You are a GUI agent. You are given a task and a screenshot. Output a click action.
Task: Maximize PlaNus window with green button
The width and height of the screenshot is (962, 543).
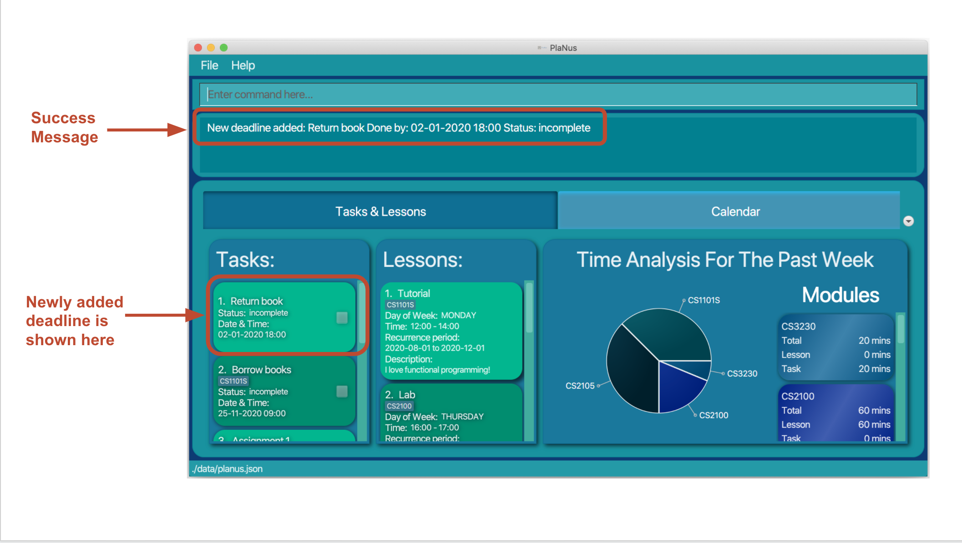click(x=224, y=47)
